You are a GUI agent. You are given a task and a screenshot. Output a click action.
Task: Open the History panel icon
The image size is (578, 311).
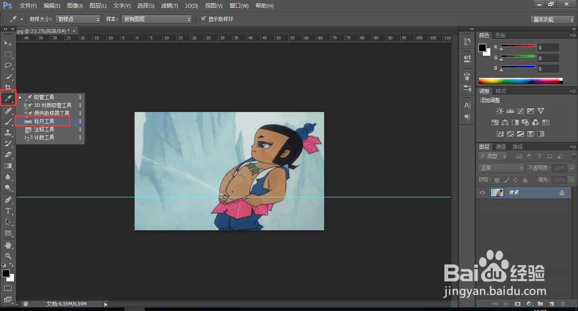click(x=467, y=41)
